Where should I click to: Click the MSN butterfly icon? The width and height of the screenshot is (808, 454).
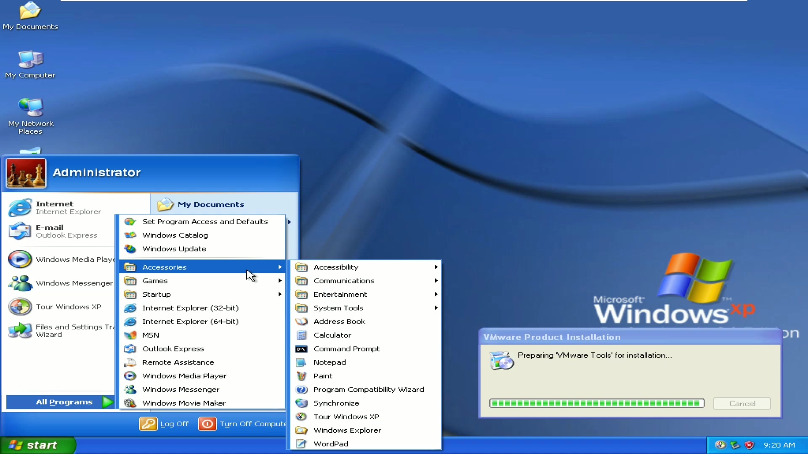130,335
